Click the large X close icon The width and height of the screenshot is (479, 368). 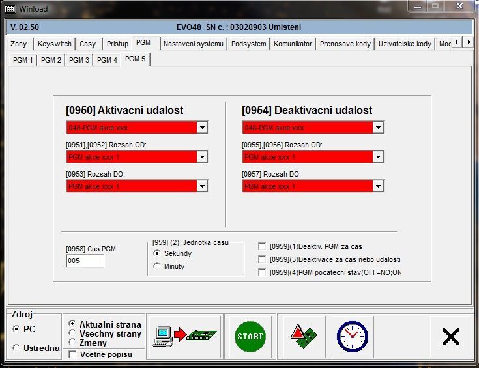click(450, 336)
